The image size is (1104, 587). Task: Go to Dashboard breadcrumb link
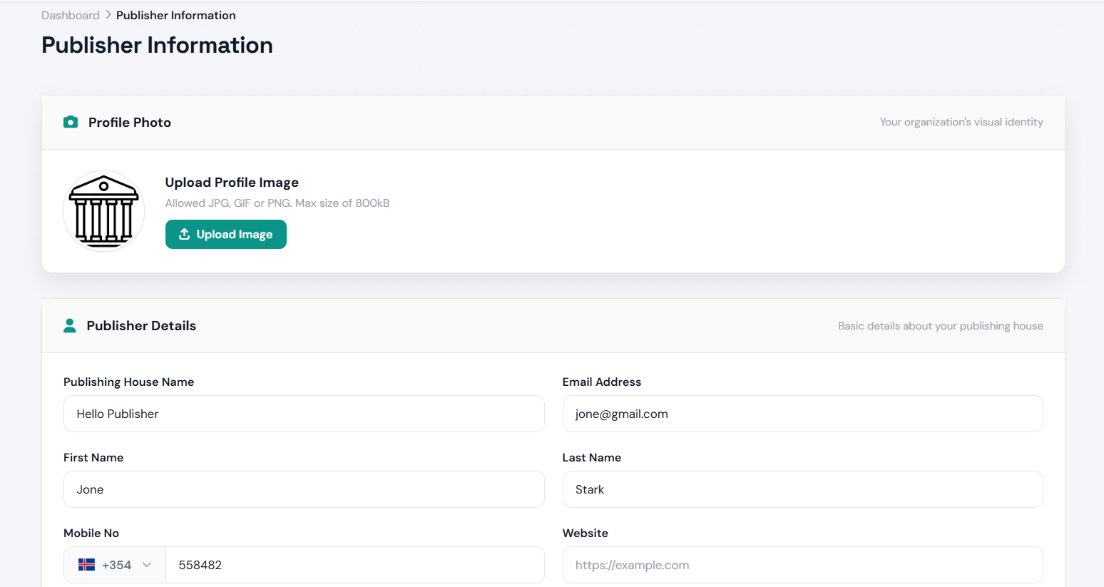tap(71, 15)
